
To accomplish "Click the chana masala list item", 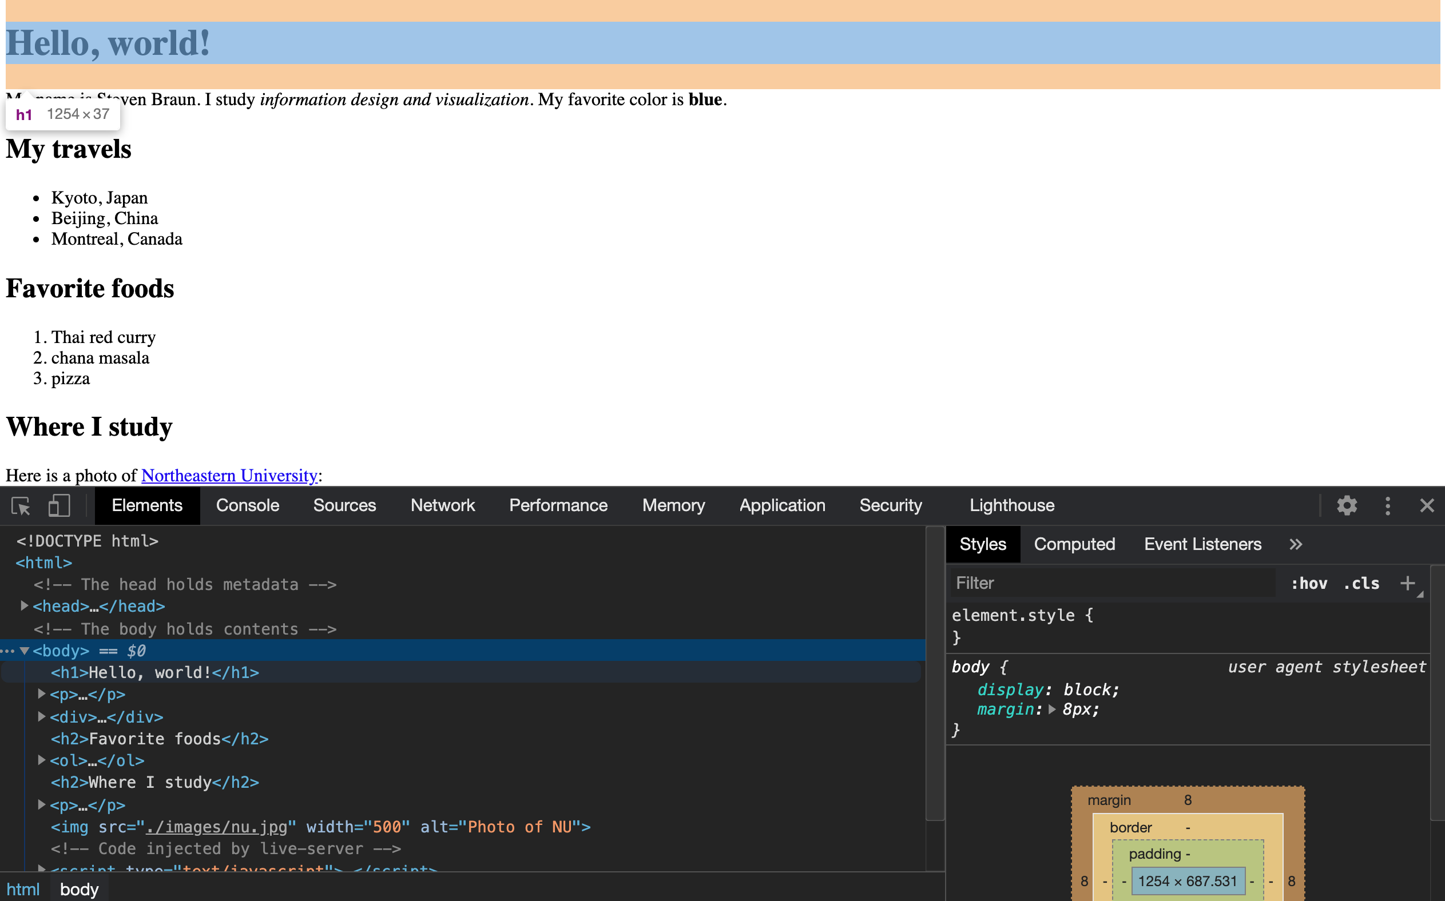I will point(100,358).
